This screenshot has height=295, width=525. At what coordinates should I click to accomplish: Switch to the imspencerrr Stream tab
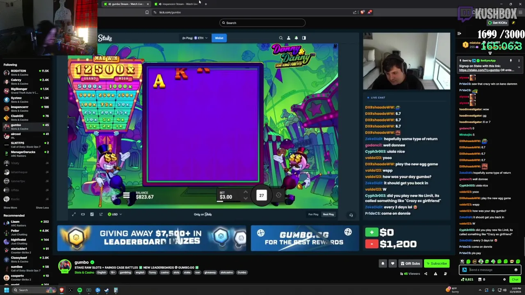(177, 4)
